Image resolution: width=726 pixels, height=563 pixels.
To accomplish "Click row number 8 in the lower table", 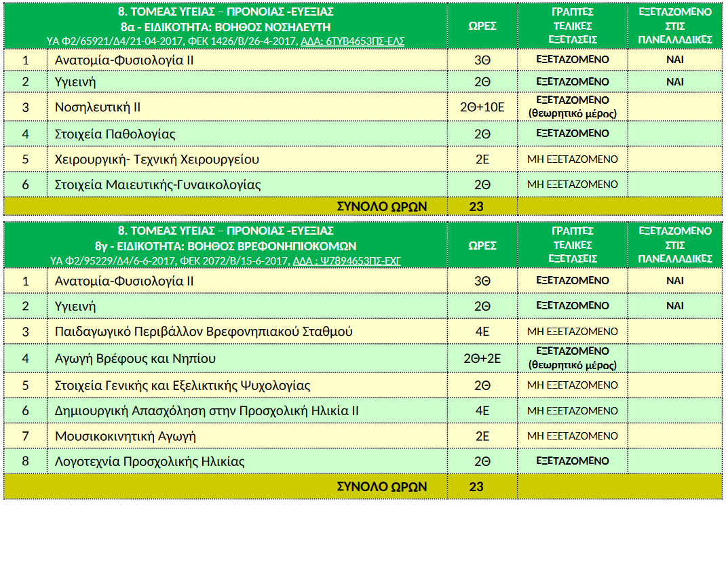I will tap(26, 461).
